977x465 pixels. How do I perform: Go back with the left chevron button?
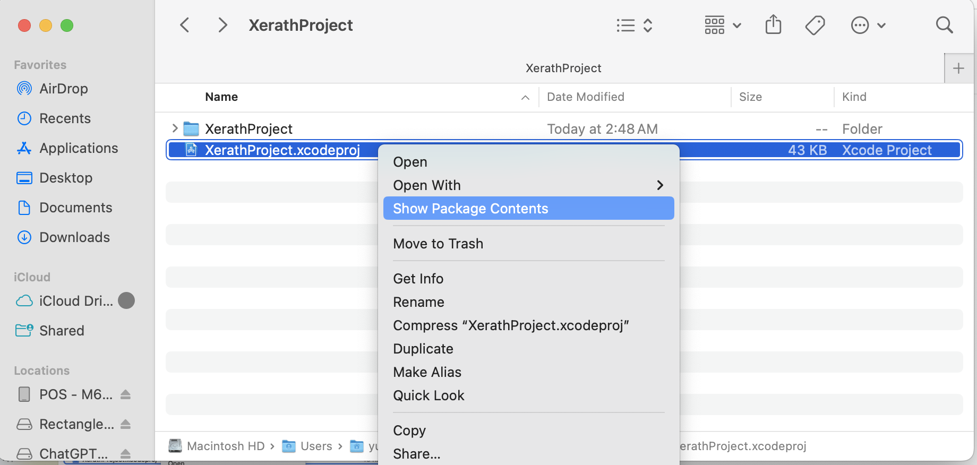pyautogui.click(x=185, y=25)
